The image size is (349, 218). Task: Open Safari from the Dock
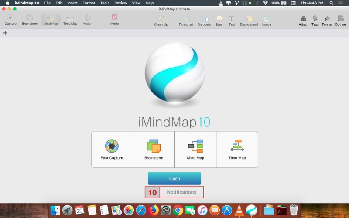(141, 210)
